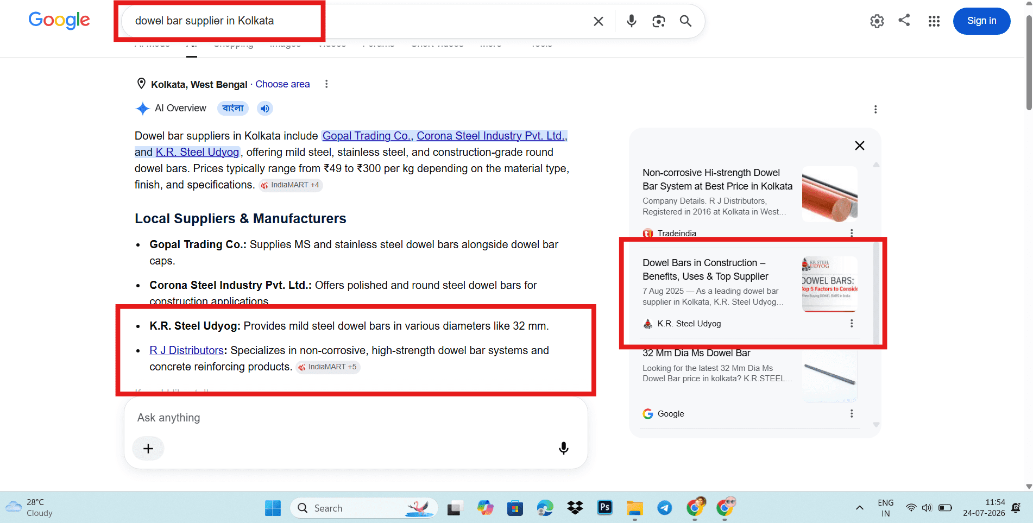Open the R J Distributors link
The image size is (1033, 523).
(x=186, y=350)
